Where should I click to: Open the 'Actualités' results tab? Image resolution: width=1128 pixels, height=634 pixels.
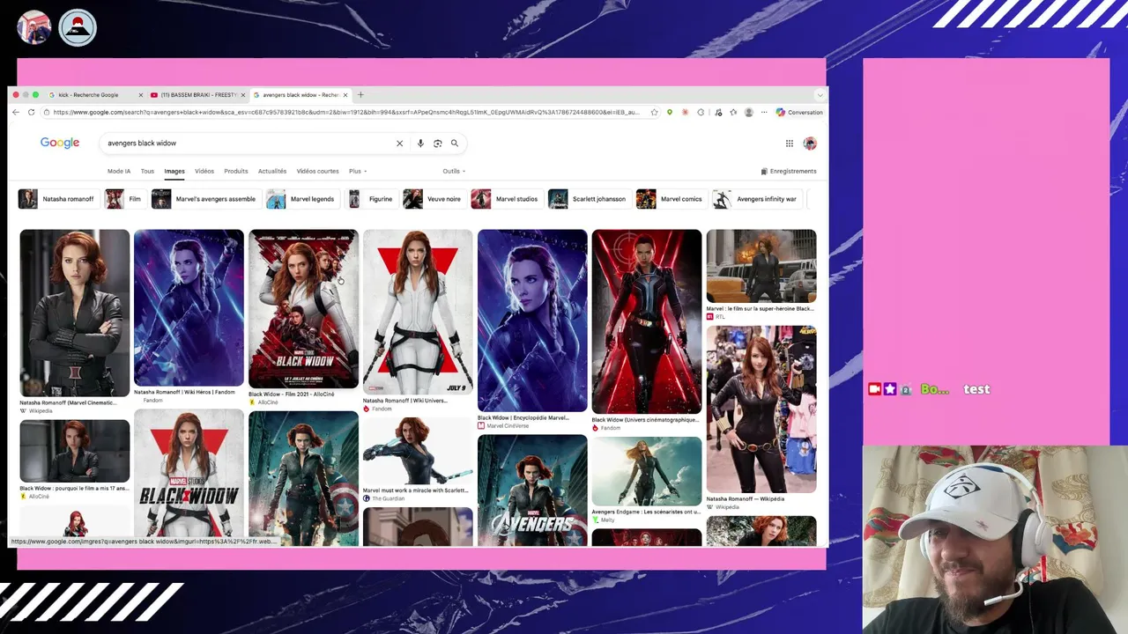(272, 172)
